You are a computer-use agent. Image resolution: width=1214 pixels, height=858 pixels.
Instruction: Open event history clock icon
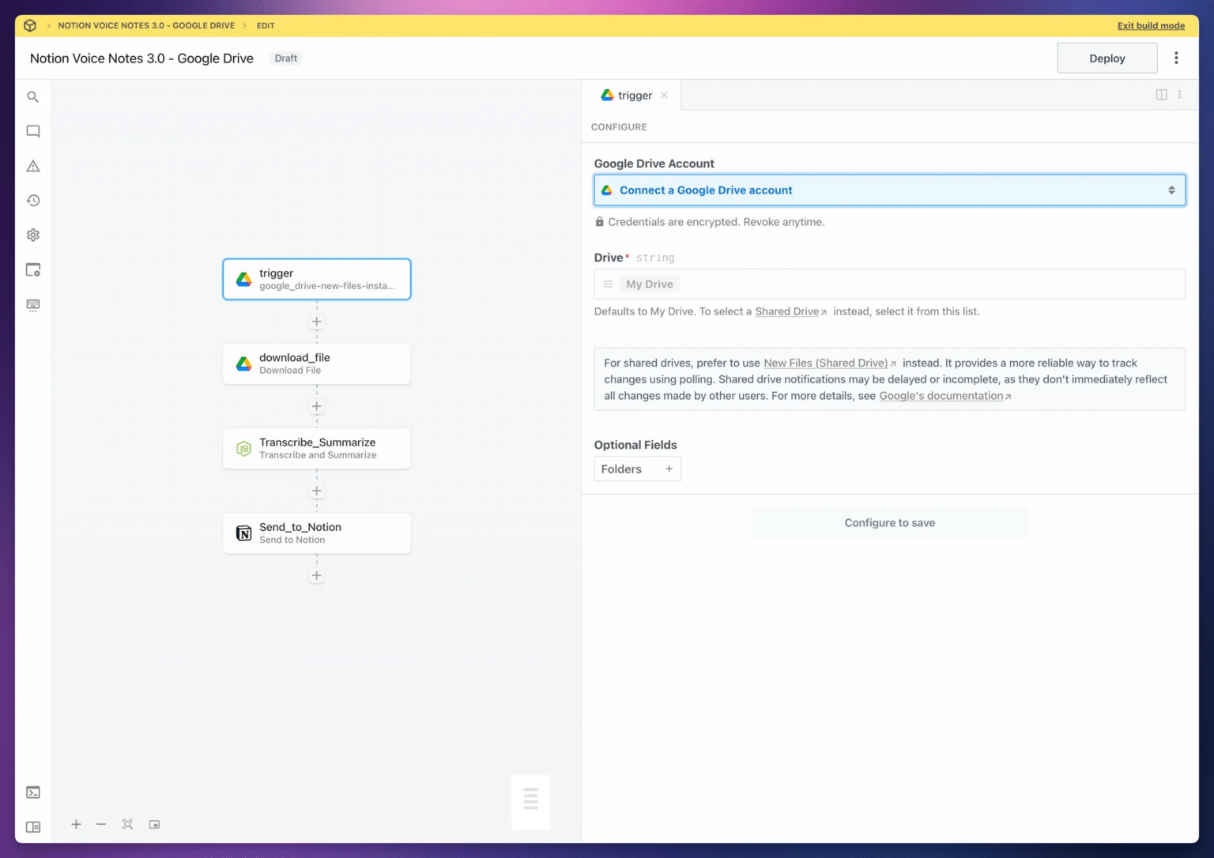pos(33,201)
